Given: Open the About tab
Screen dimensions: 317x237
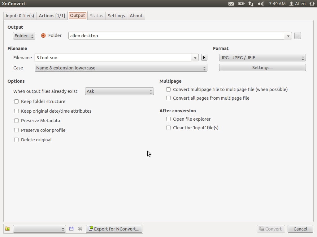Looking at the screenshot, I should 136,16.
